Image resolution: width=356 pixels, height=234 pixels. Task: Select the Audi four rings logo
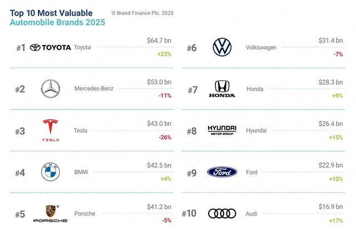tap(222, 213)
